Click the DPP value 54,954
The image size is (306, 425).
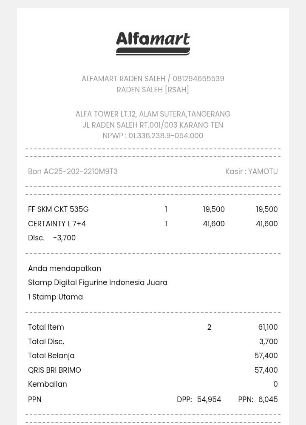click(x=209, y=399)
